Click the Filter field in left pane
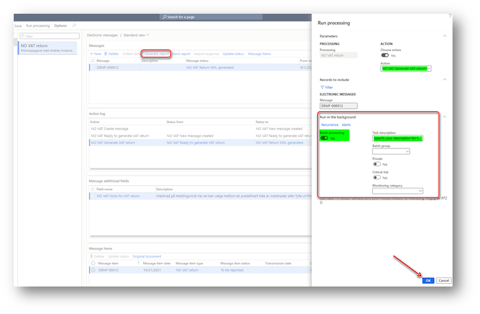The width and height of the screenshot is (480, 314). tap(50, 36)
